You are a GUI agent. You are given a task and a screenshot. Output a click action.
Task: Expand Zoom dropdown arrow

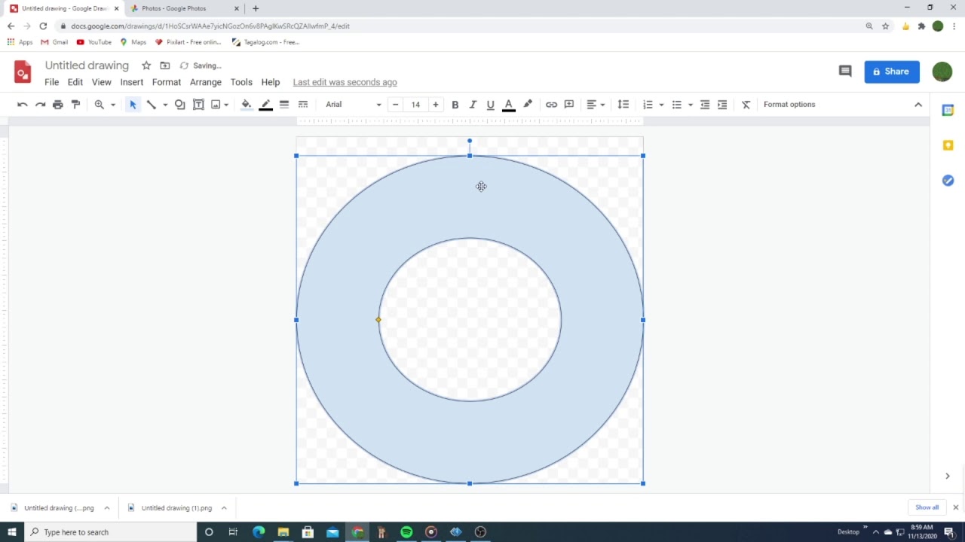click(x=113, y=105)
